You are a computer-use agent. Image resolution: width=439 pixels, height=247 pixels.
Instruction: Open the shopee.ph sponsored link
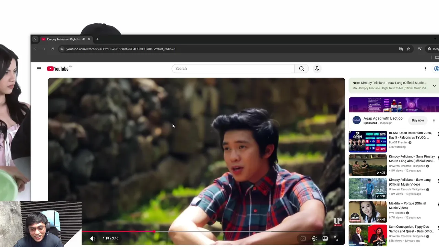pos(386,123)
